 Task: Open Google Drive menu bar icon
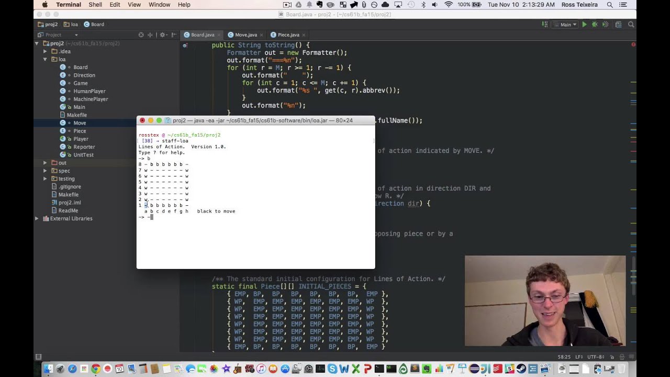pyautogui.click(x=298, y=5)
